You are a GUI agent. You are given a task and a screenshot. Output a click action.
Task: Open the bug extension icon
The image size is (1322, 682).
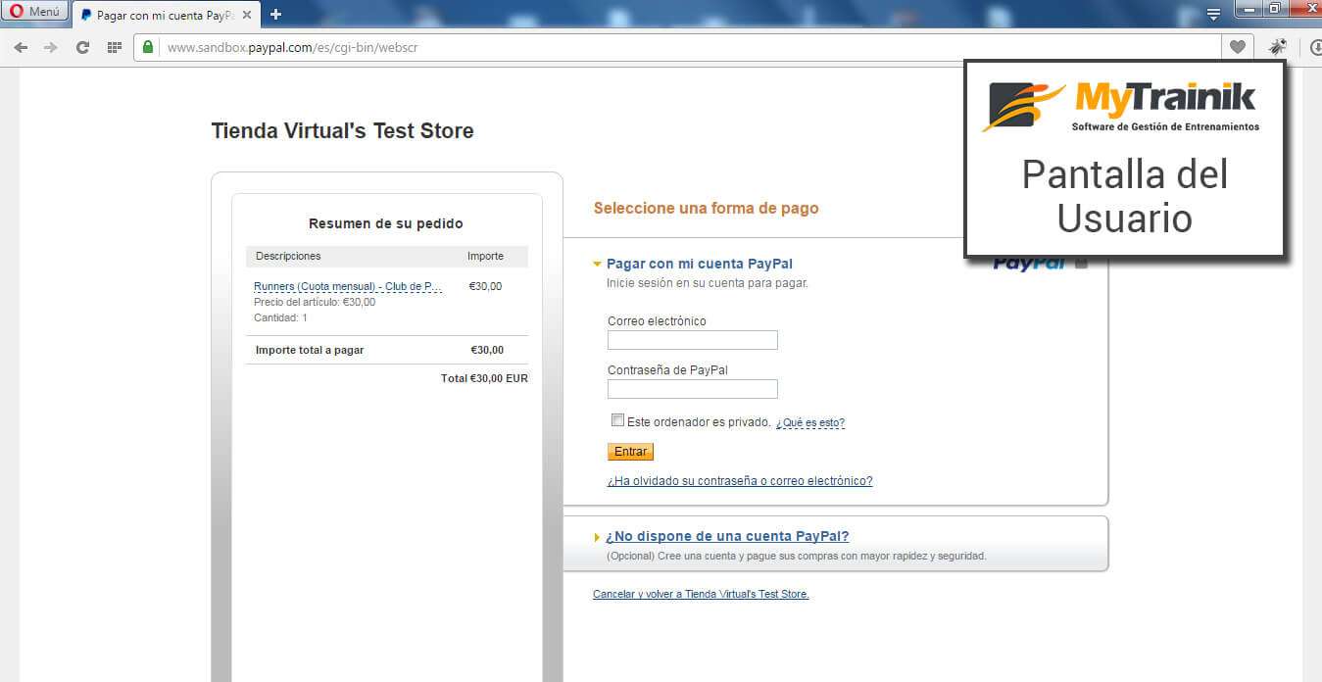1277,47
